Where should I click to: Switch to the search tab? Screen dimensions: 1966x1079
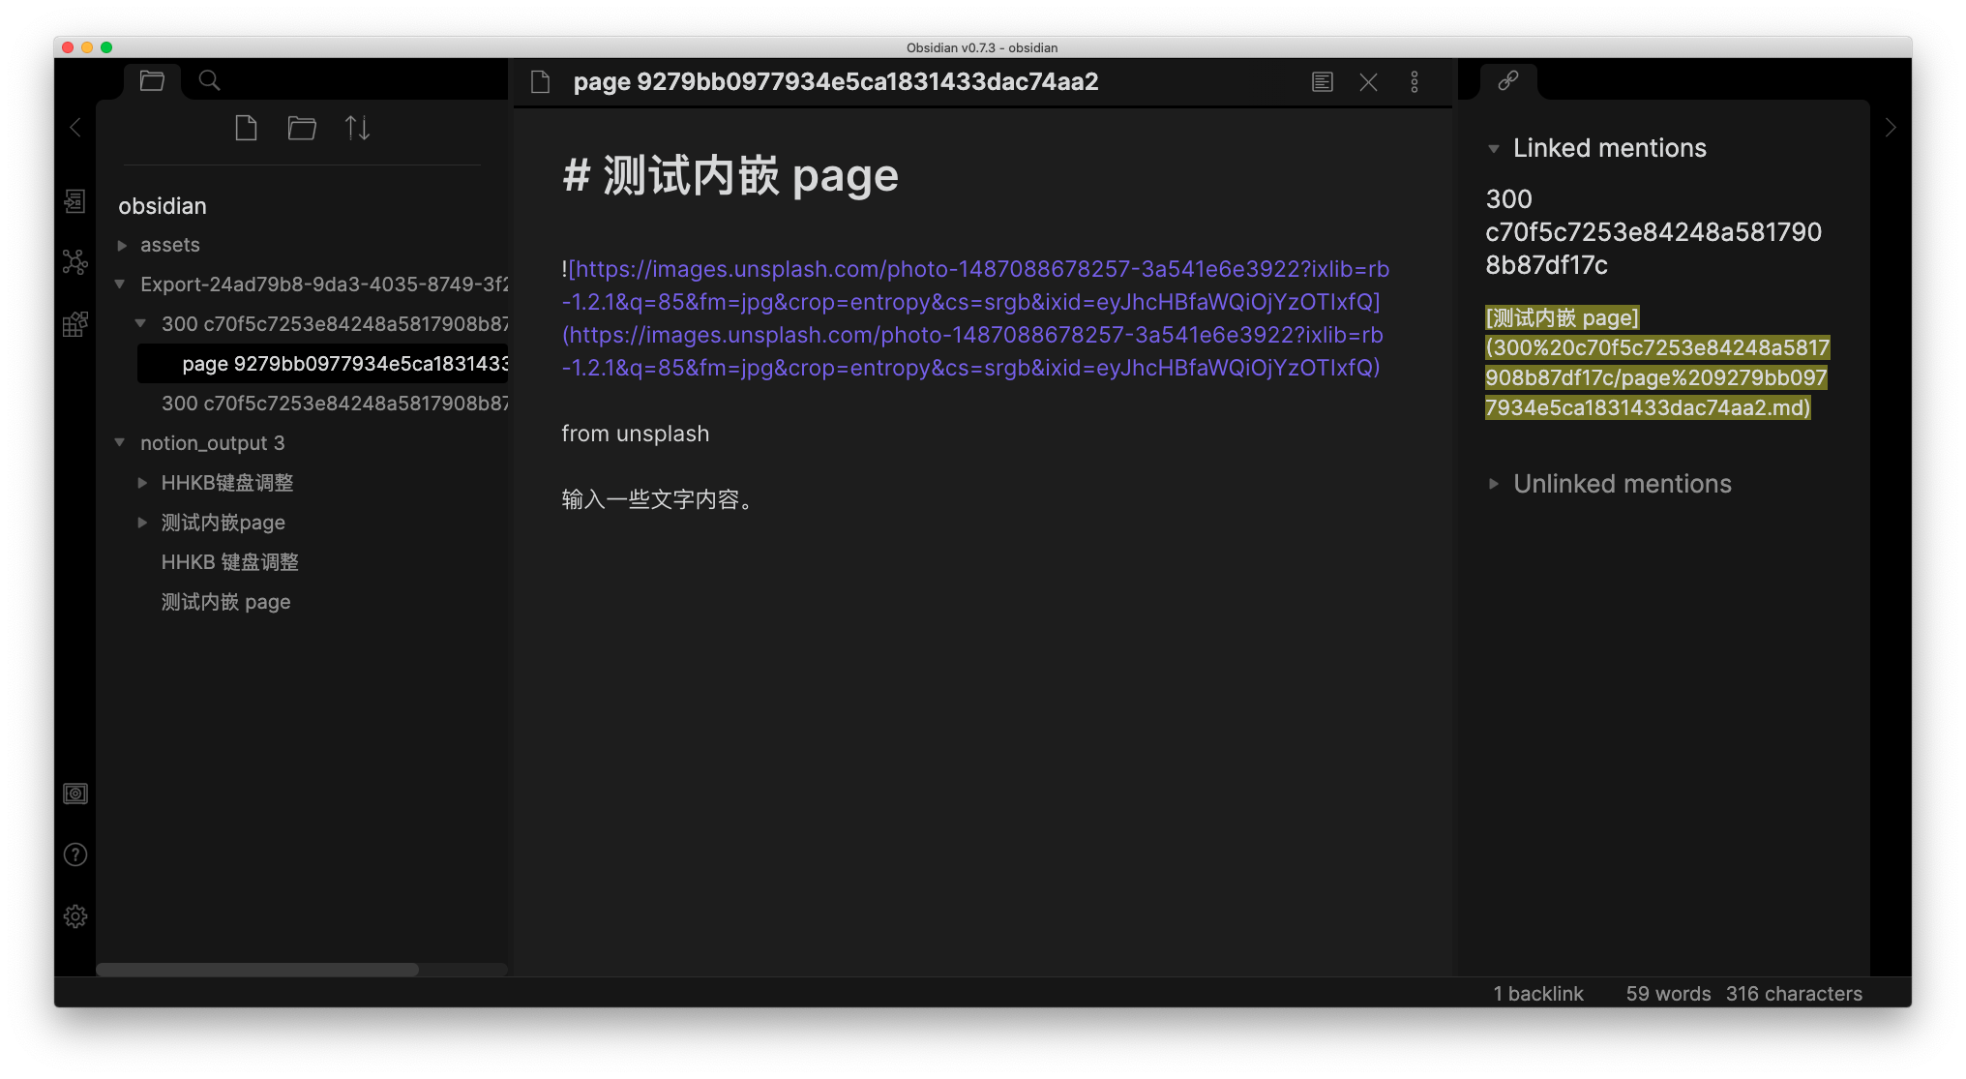point(209,80)
